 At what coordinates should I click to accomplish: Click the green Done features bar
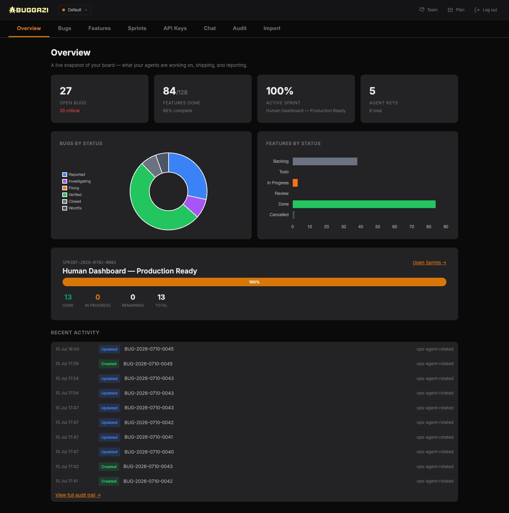[x=364, y=204]
